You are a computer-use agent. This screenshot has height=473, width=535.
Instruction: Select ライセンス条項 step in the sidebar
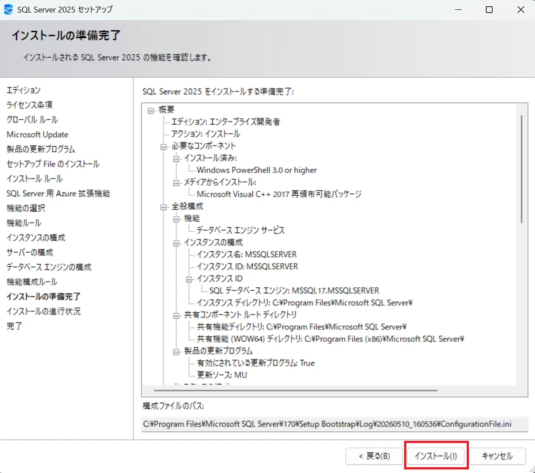(x=29, y=105)
